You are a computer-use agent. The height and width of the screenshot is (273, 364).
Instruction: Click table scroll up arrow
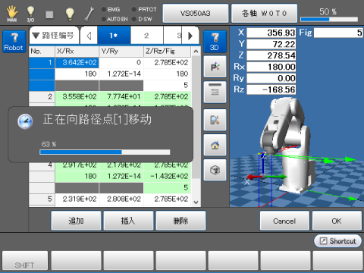[x=196, y=52]
